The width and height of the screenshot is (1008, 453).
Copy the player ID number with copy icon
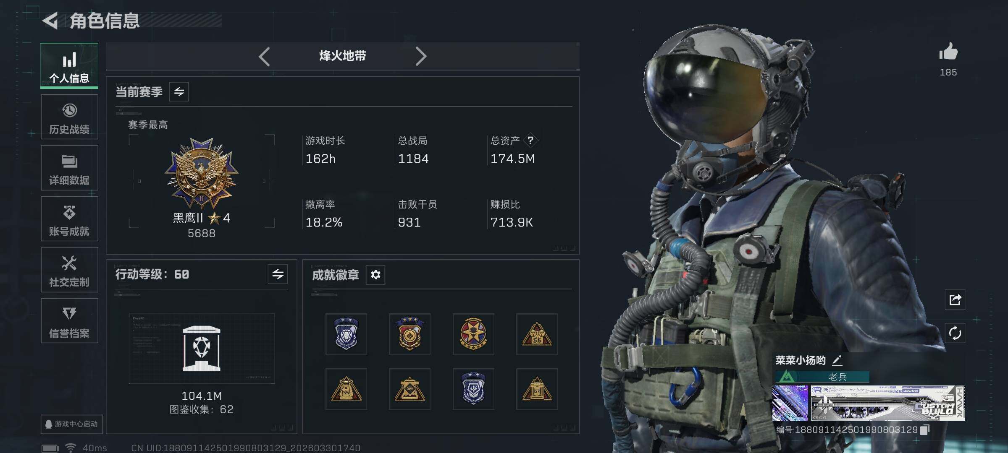pyautogui.click(x=924, y=430)
